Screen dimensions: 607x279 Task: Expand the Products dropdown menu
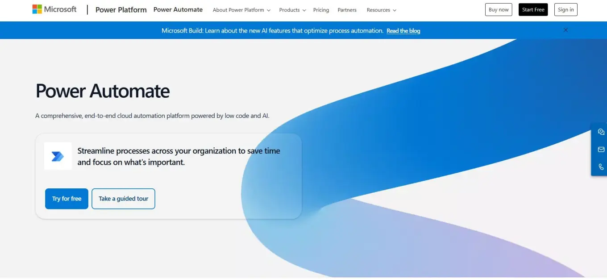point(292,10)
